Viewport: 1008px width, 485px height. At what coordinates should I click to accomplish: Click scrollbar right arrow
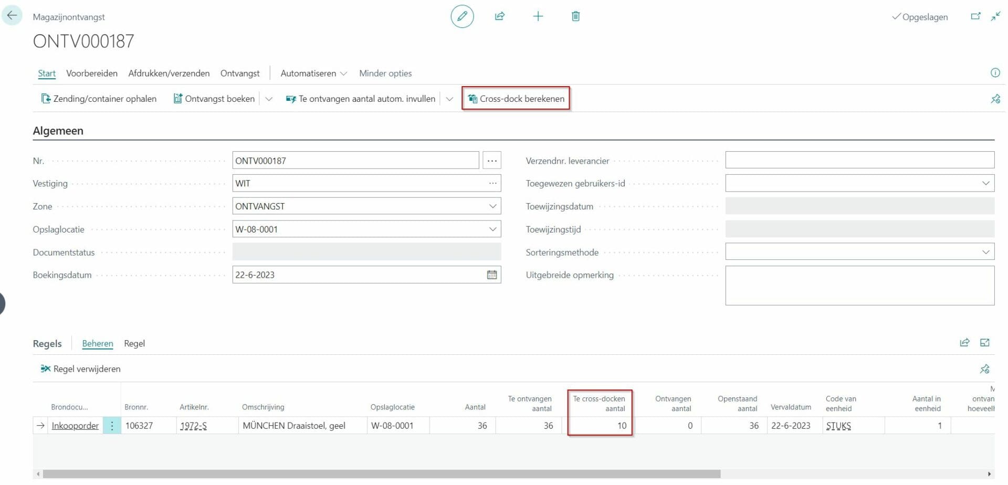pos(990,474)
